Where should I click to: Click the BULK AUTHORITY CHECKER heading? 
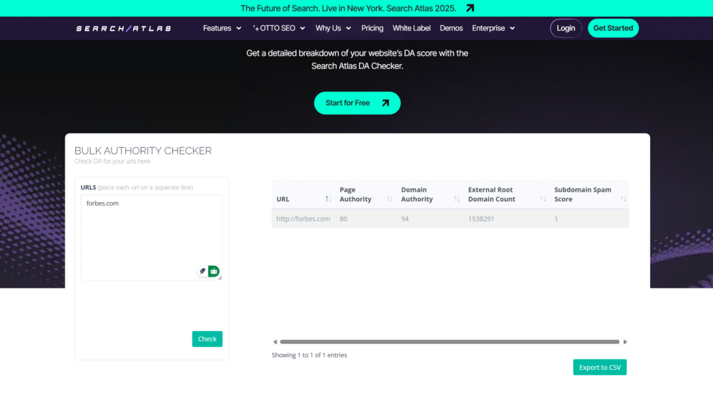click(x=143, y=150)
